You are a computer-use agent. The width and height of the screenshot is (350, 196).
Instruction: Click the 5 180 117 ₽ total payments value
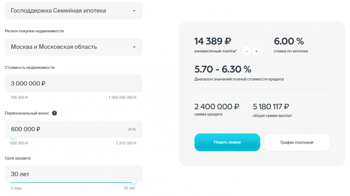point(271,106)
